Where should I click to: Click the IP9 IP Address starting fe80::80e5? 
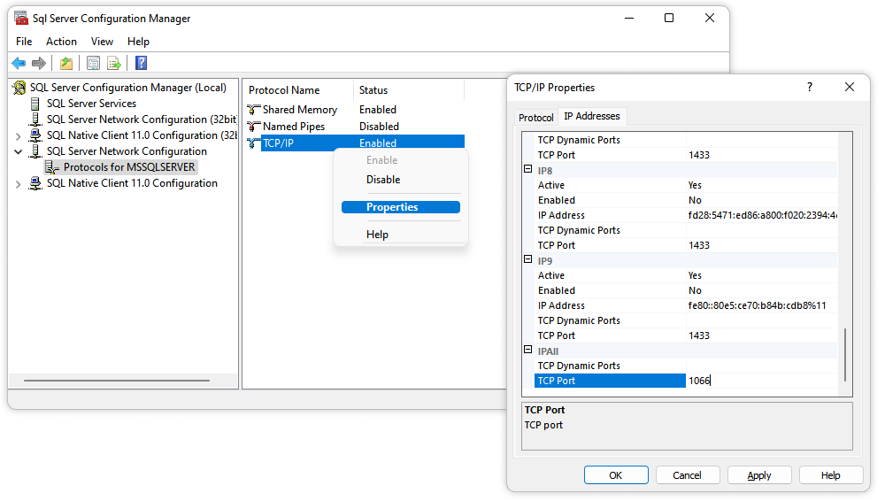(757, 305)
